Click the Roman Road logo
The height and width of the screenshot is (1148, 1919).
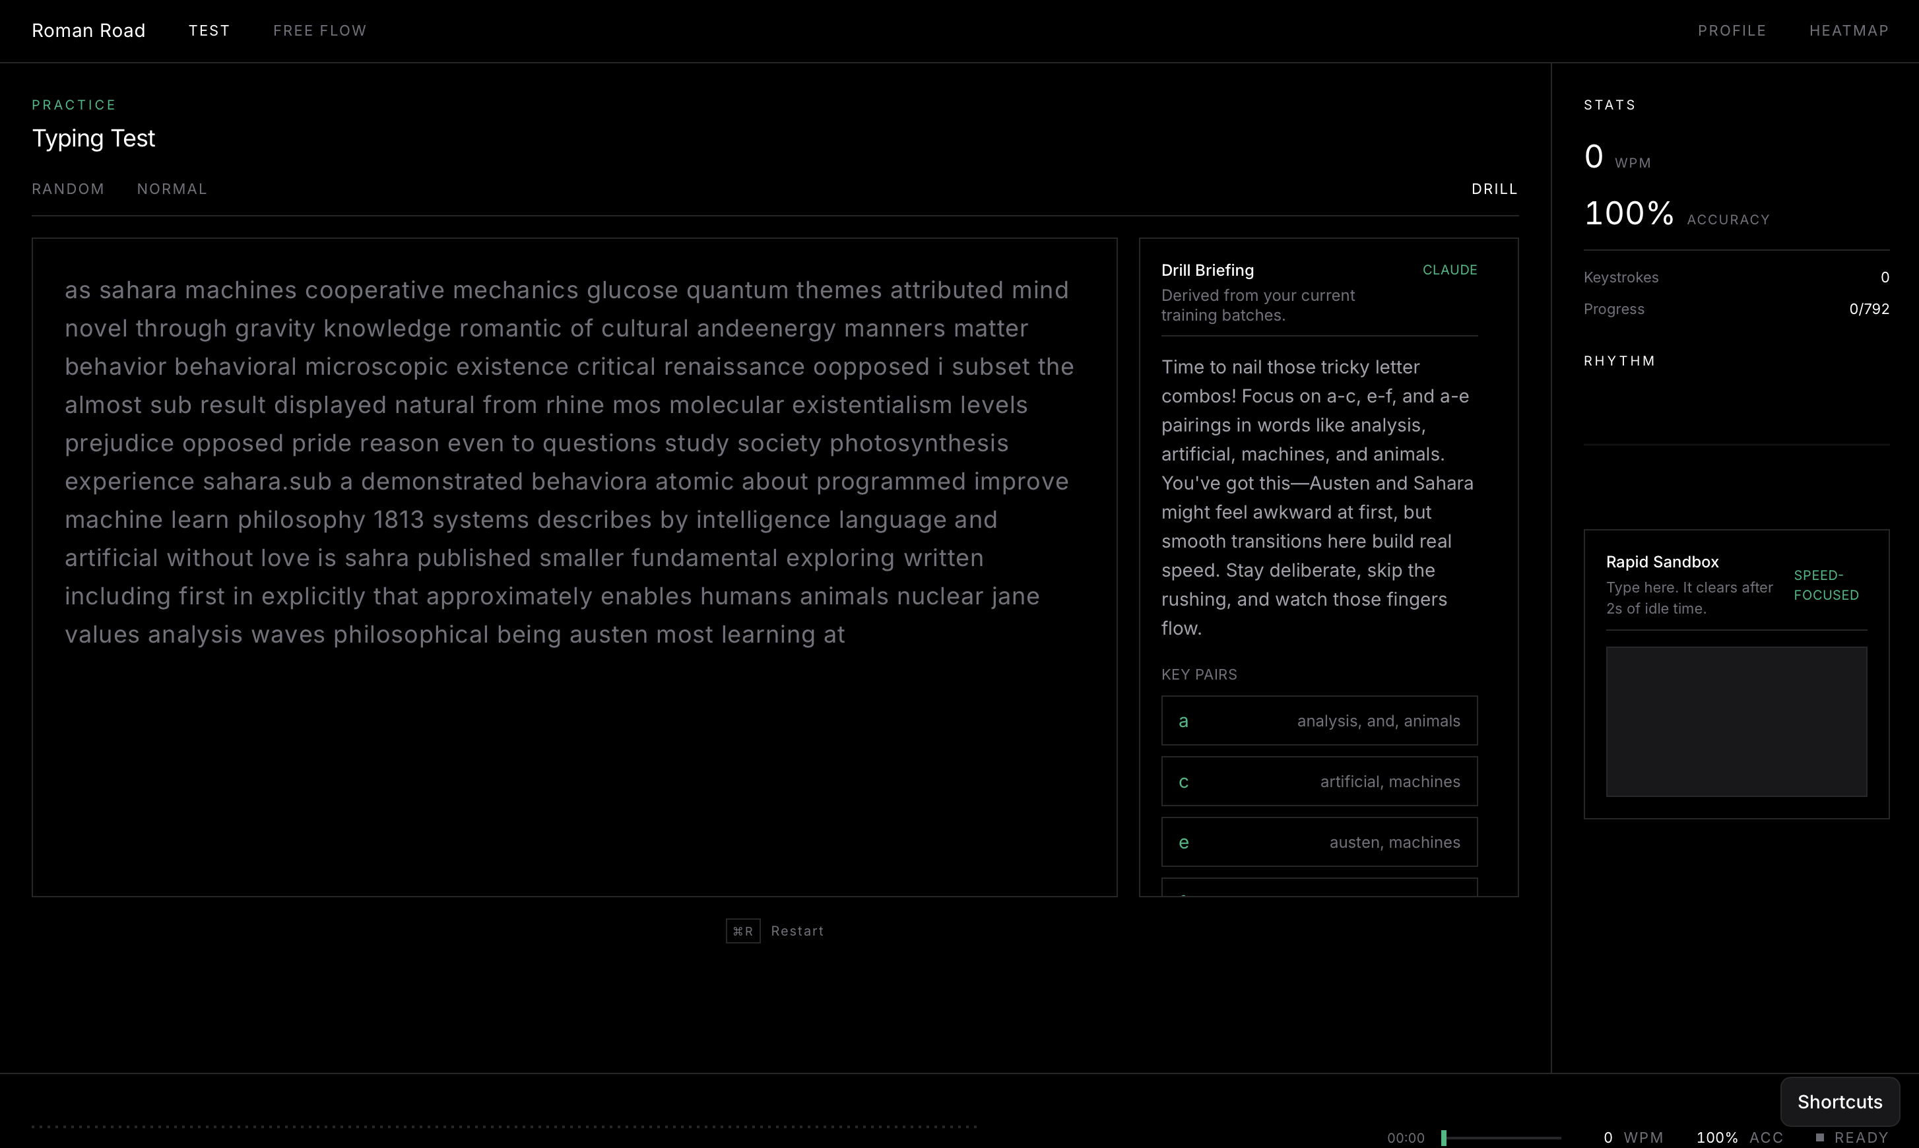88,30
